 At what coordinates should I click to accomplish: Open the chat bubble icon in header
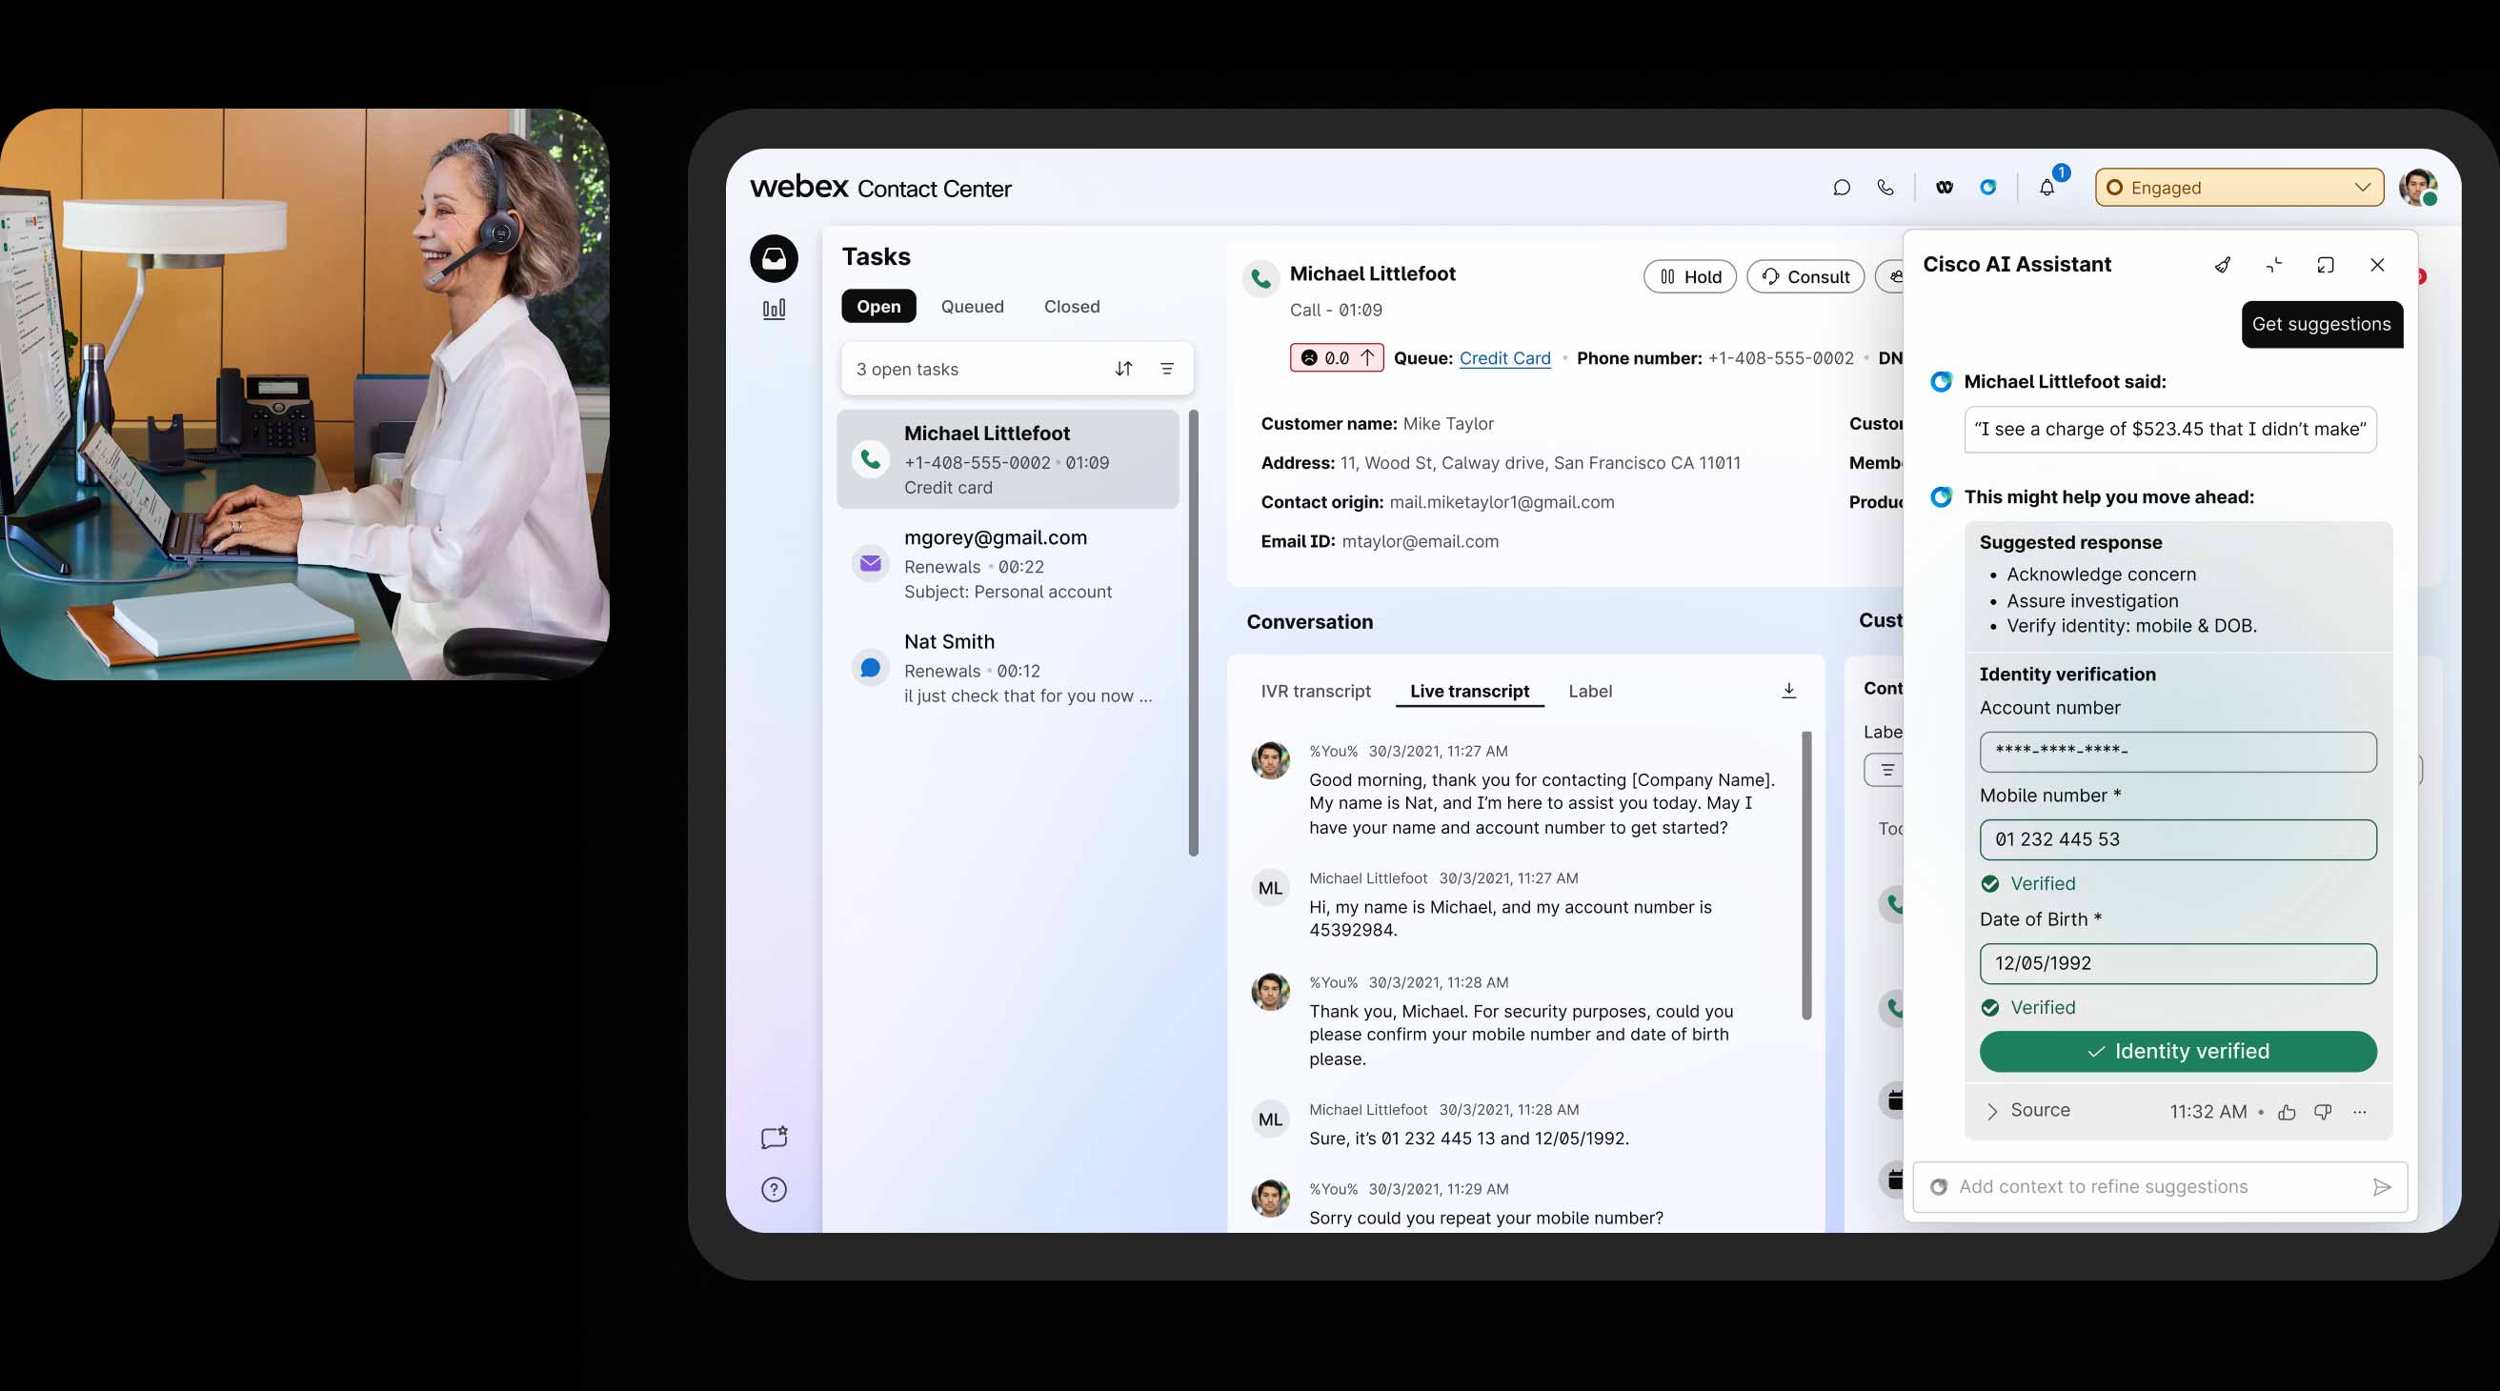(x=1841, y=188)
